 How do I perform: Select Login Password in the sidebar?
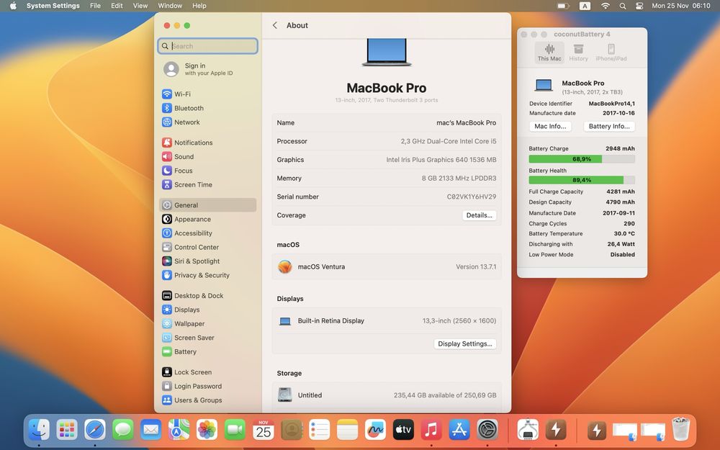pos(207,386)
